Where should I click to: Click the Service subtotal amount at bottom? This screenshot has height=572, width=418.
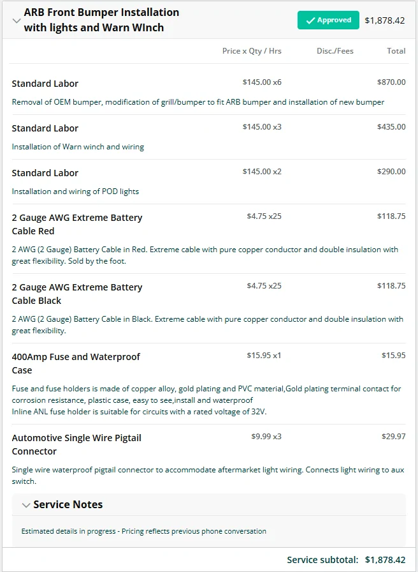(x=386, y=560)
